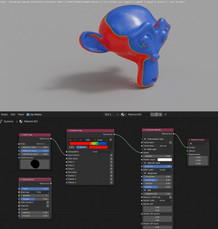Click the remove color stop minus icon in Gradient map

pyautogui.click(x=75, y=140)
